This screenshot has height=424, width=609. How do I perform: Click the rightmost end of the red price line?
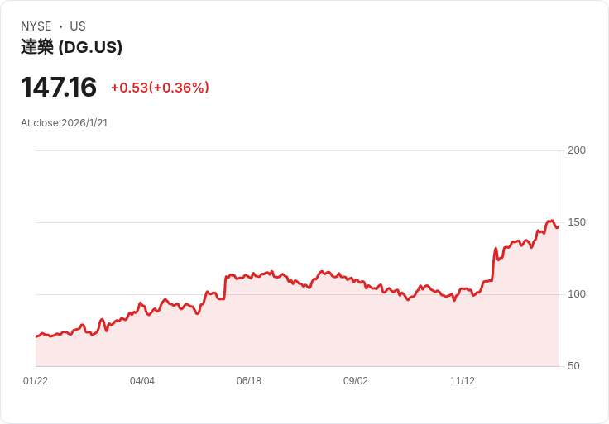tap(558, 227)
